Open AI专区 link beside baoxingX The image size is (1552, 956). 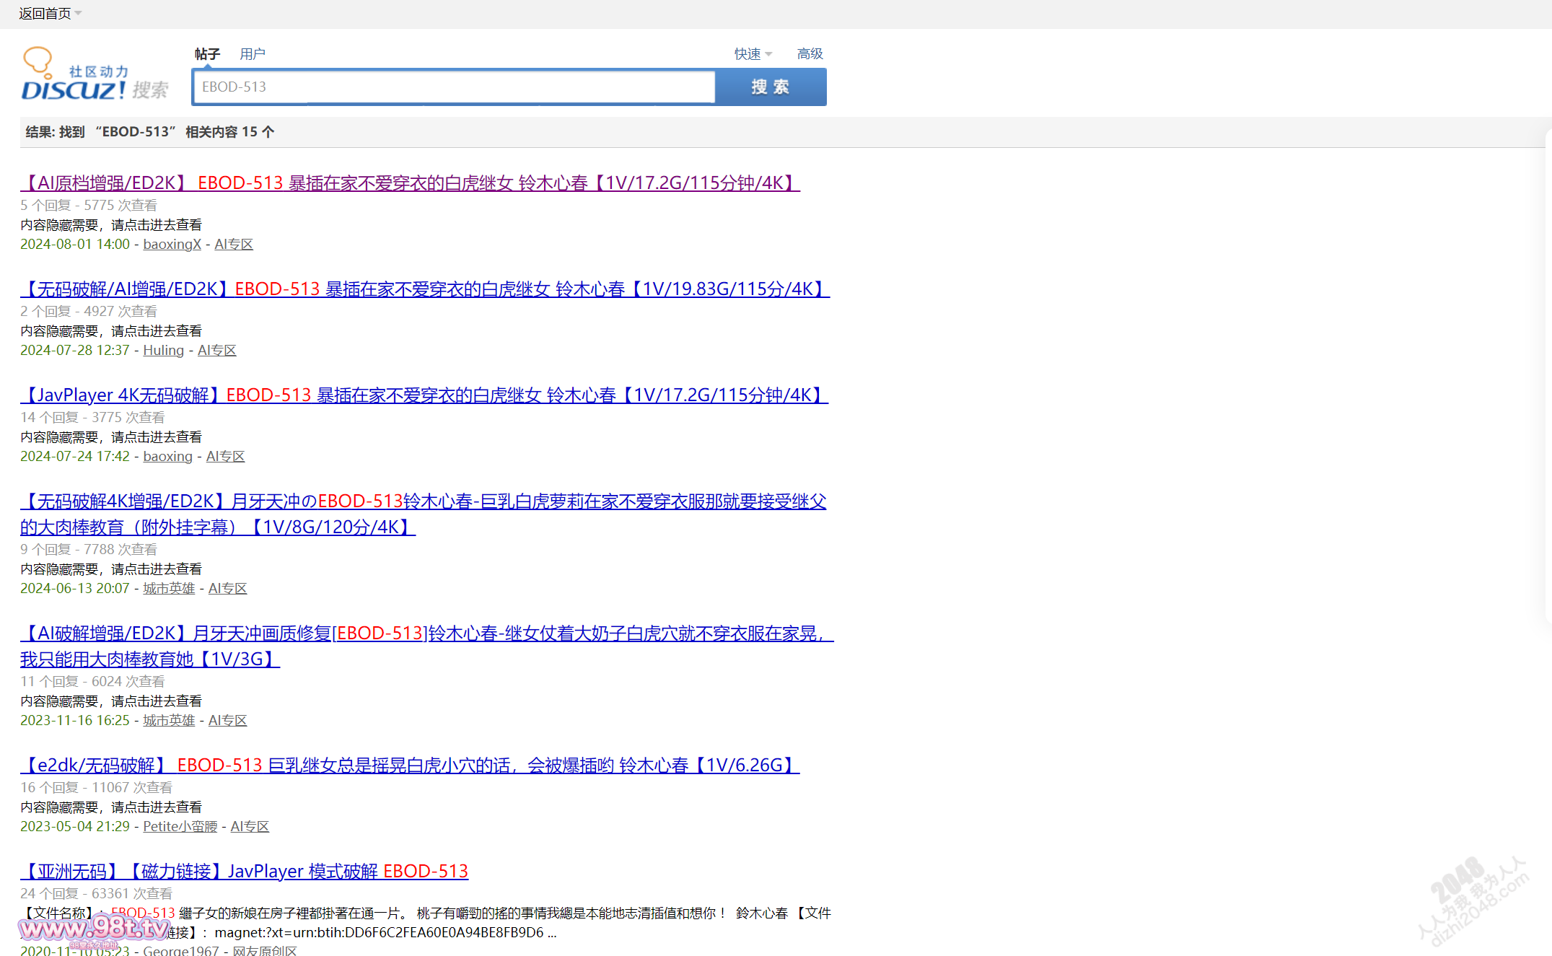click(234, 245)
